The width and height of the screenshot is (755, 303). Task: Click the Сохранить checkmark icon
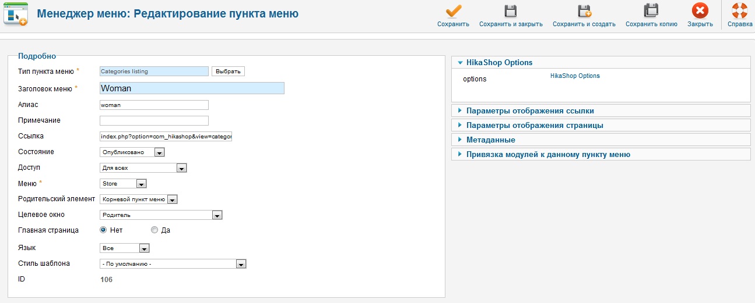click(453, 12)
